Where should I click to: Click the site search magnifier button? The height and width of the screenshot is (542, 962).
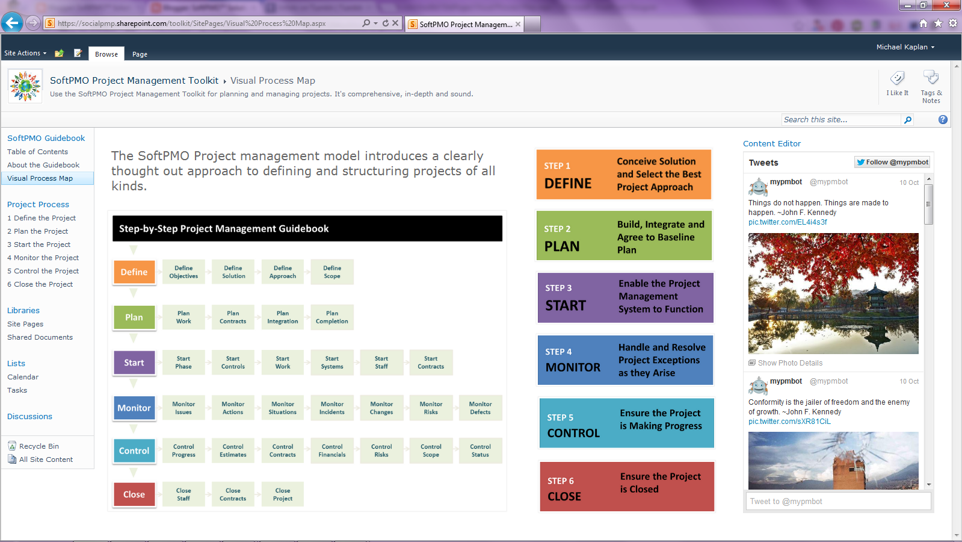(x=908, y=120)
